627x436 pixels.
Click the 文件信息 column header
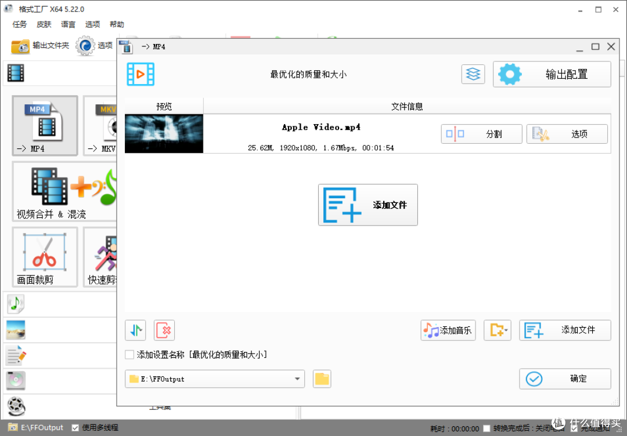[407, 106]
